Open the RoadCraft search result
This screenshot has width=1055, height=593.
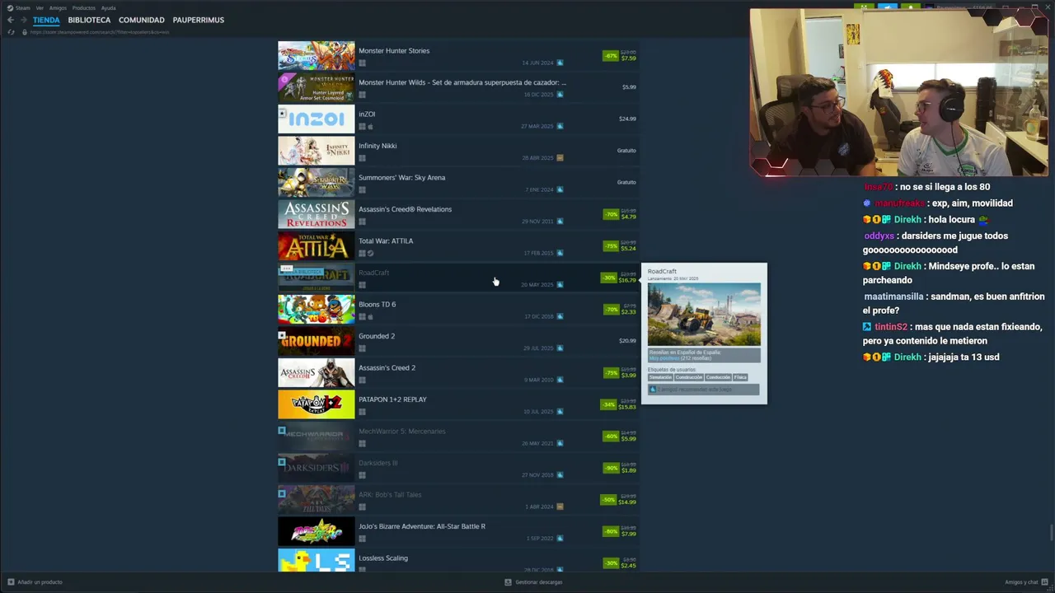(x=458, y=278)
